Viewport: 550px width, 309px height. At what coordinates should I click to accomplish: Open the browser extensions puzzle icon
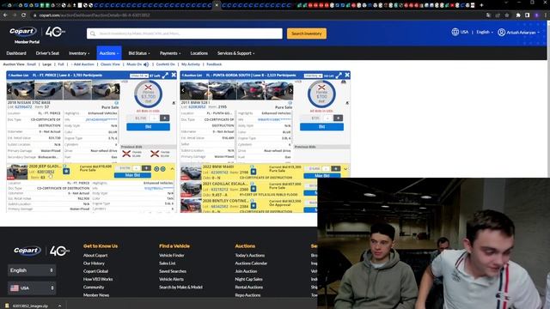[x=518, y=15]
